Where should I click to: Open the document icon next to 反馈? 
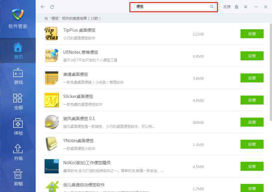[x=237, y=7]
